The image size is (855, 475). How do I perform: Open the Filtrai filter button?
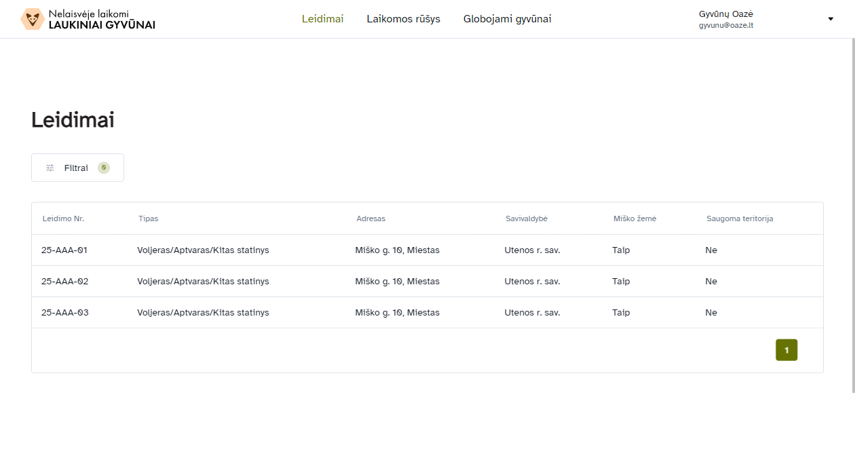[x=77, y=168]
